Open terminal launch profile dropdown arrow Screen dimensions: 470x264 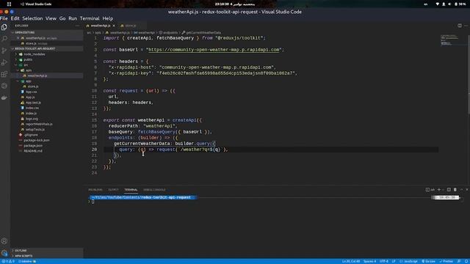click(x=443, y=190)
